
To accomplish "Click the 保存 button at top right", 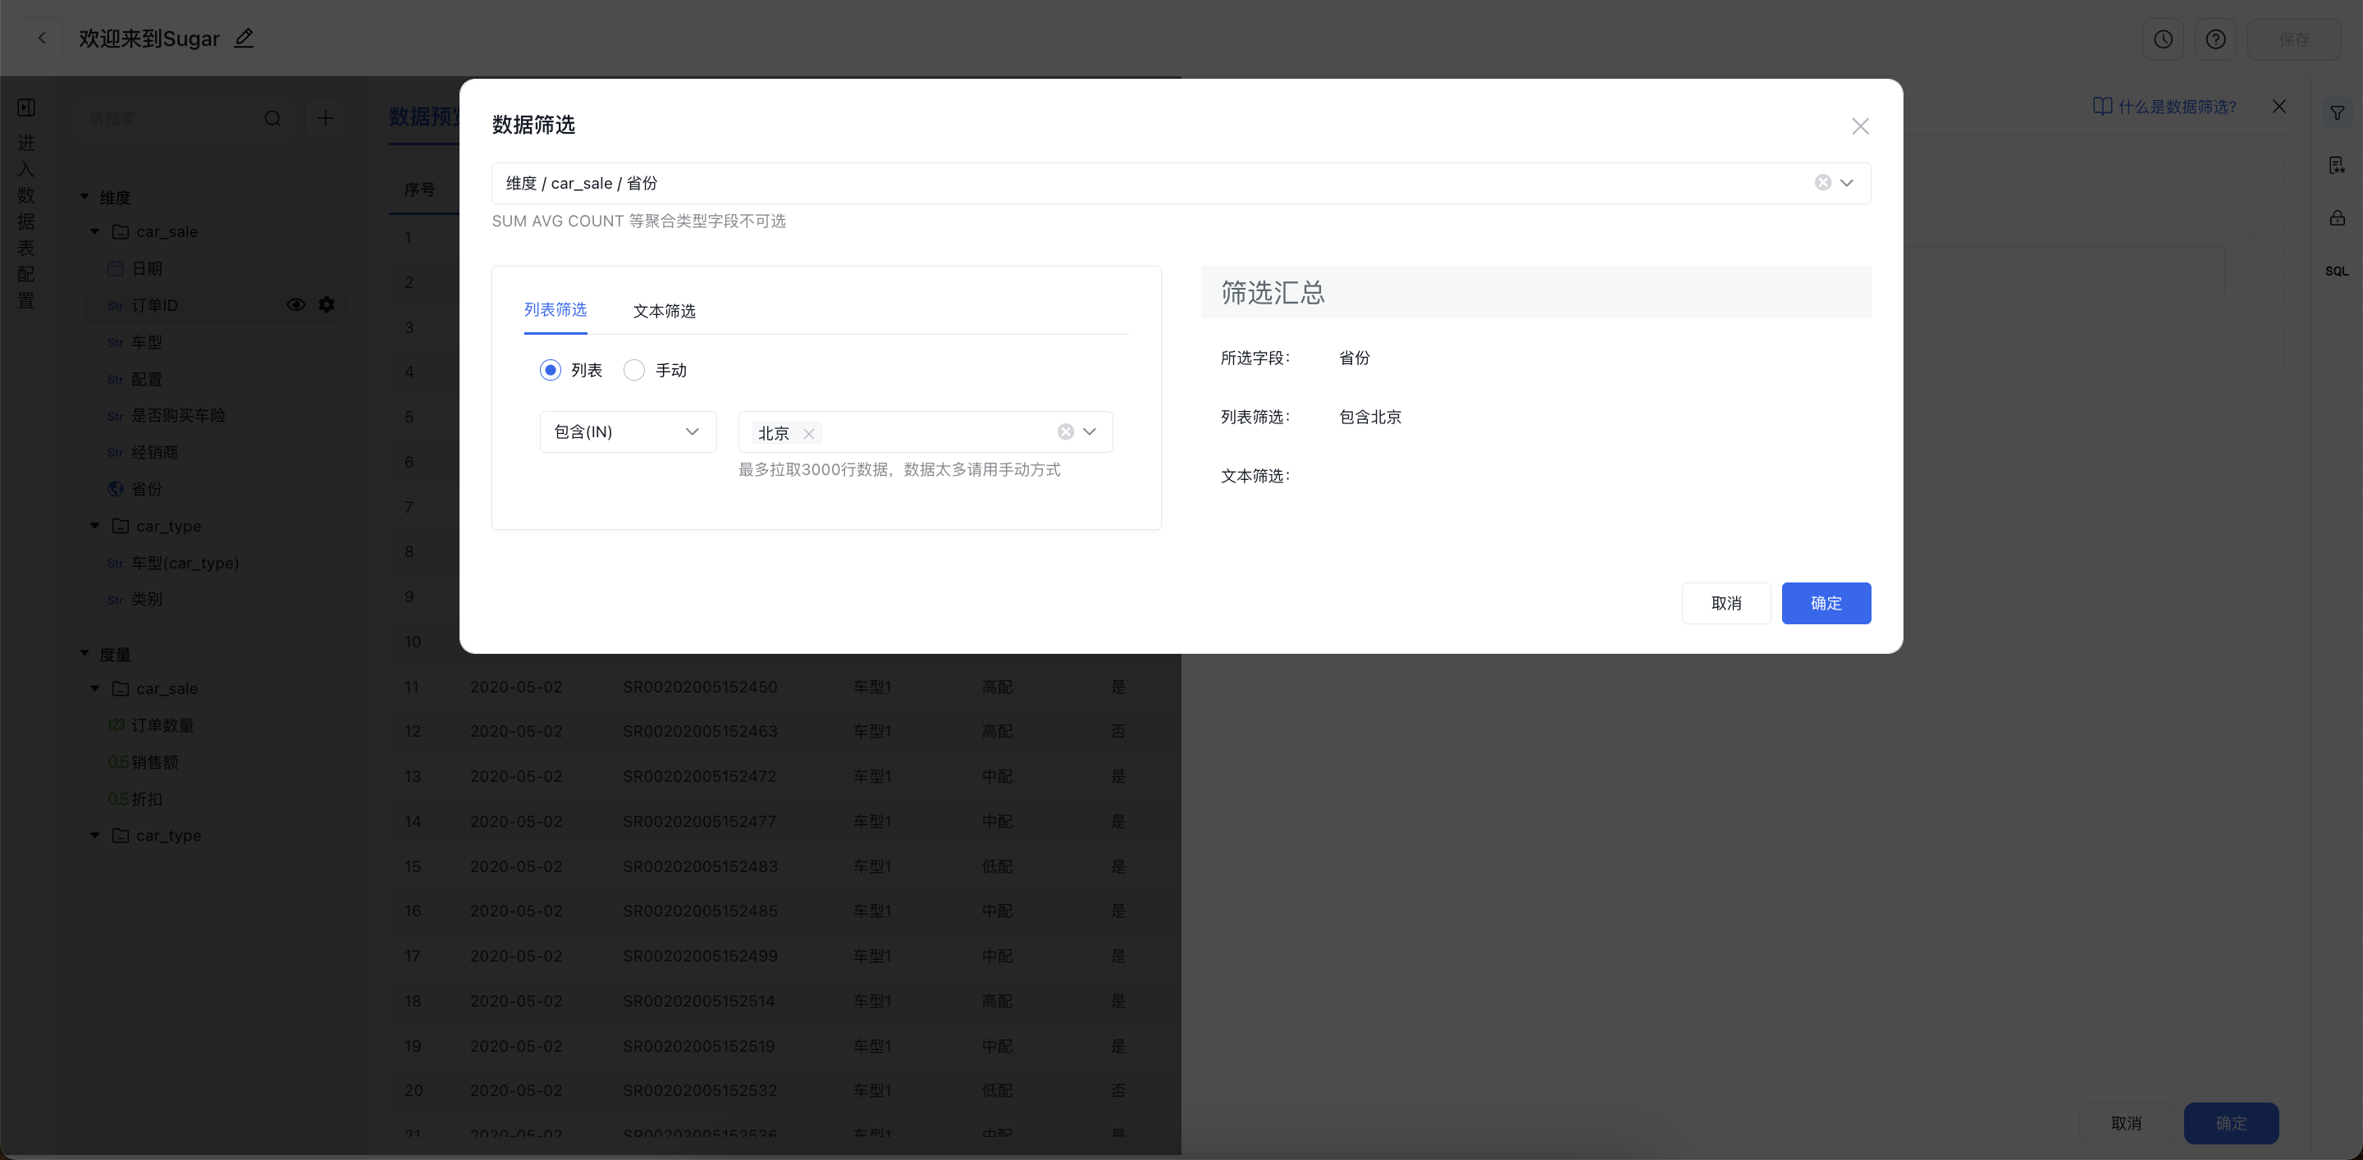I will point(2293,39).
